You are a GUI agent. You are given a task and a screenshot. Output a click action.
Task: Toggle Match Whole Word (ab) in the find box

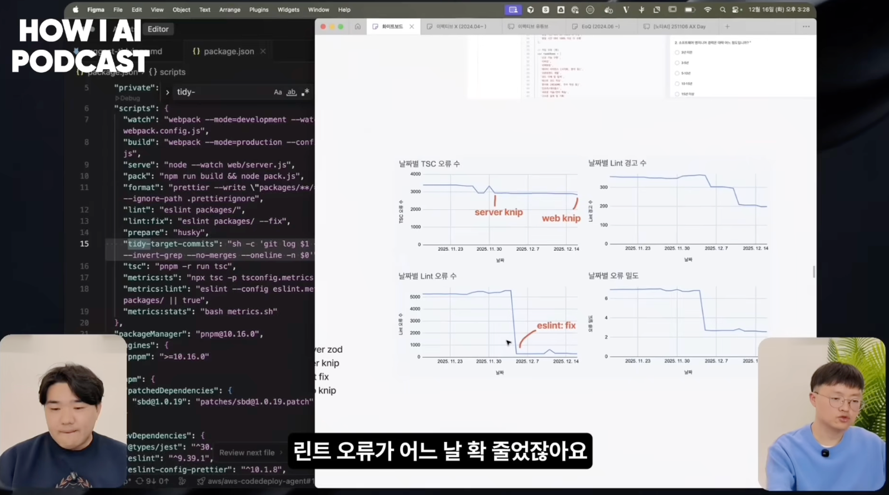[x=291, y=92]
